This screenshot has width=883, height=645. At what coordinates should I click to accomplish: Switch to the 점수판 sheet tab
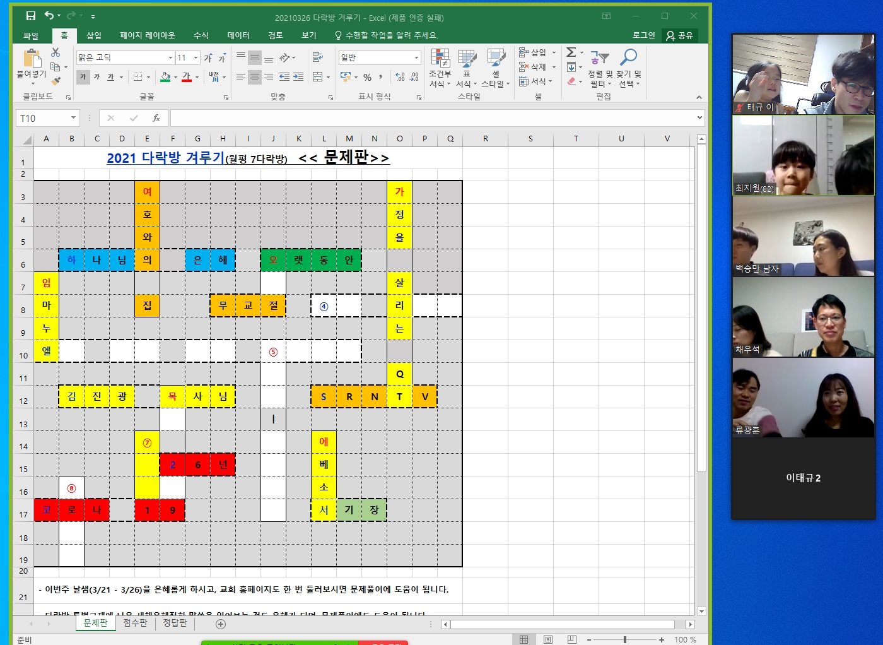135,623
